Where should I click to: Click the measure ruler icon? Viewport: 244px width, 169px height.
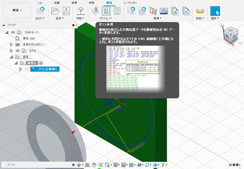200,11
